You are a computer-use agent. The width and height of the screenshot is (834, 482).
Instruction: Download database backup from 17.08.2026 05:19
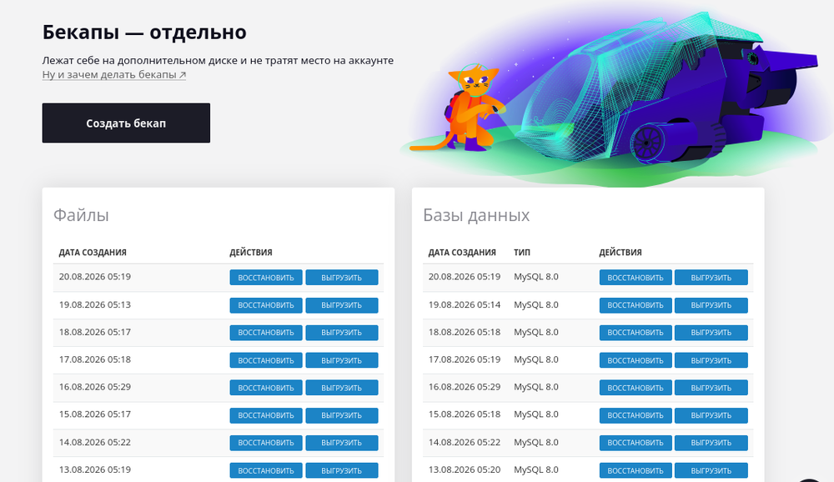tap(711, 360)
